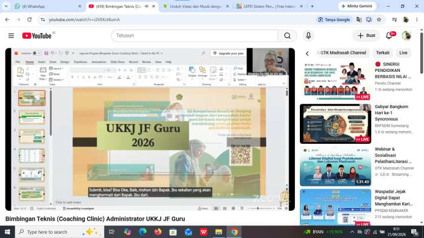Open Firefox from taskbar
The height and width of the screenshot is (238, 424).
158,232
